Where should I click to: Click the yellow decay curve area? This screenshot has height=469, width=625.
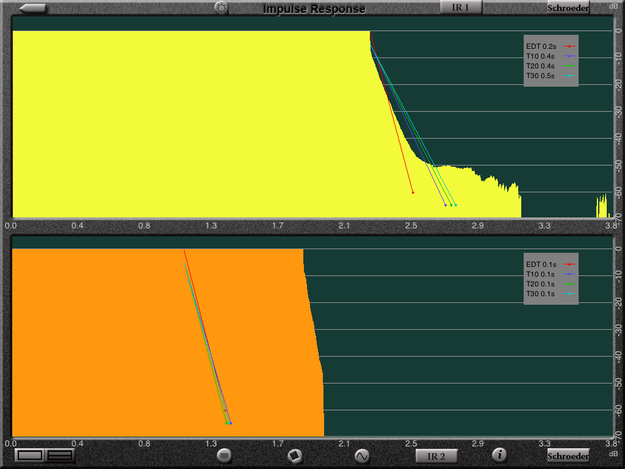[183, 122]
